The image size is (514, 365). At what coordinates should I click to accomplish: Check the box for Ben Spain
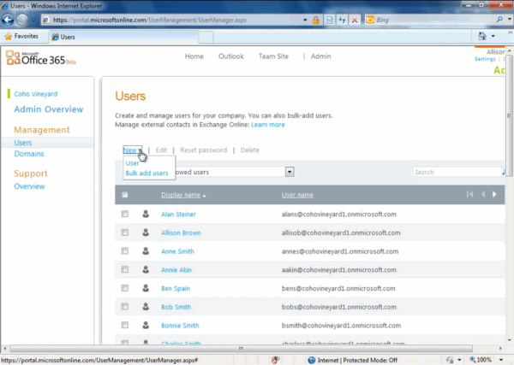pos(124,288)
